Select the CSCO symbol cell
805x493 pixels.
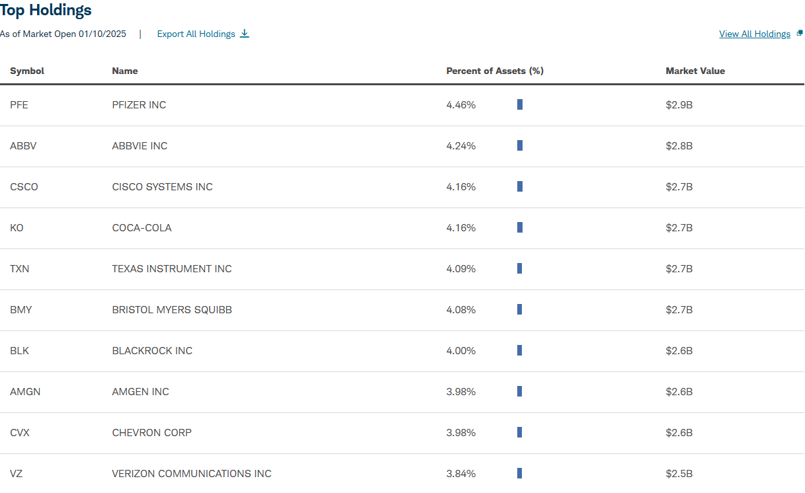point(24,186)
